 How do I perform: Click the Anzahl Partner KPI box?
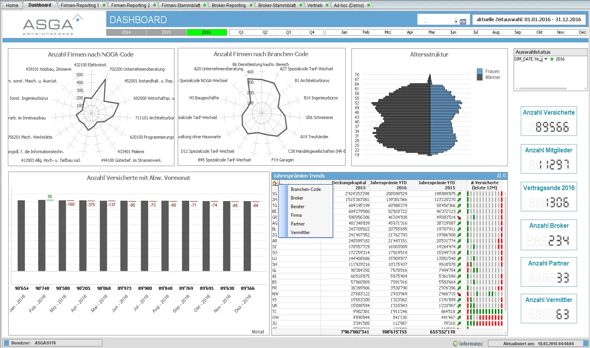549,272
